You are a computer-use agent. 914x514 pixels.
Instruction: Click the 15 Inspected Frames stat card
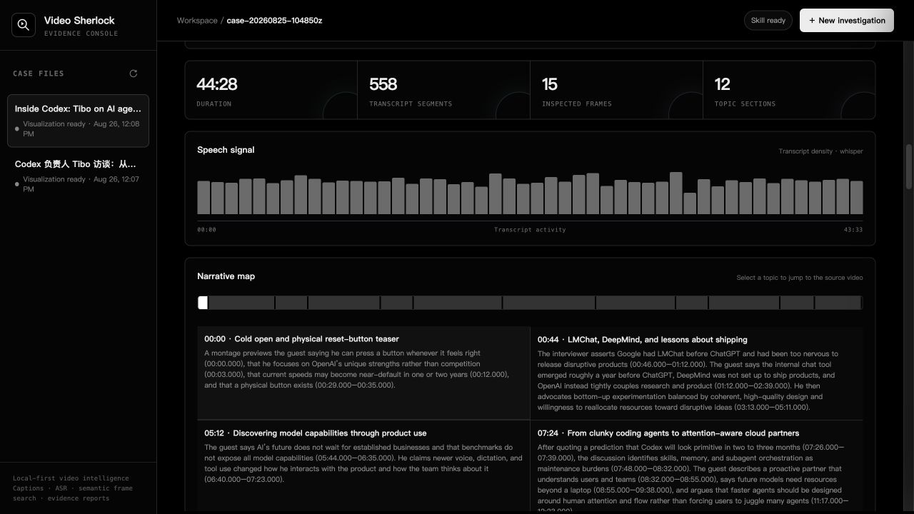click(x=616, y=90)
